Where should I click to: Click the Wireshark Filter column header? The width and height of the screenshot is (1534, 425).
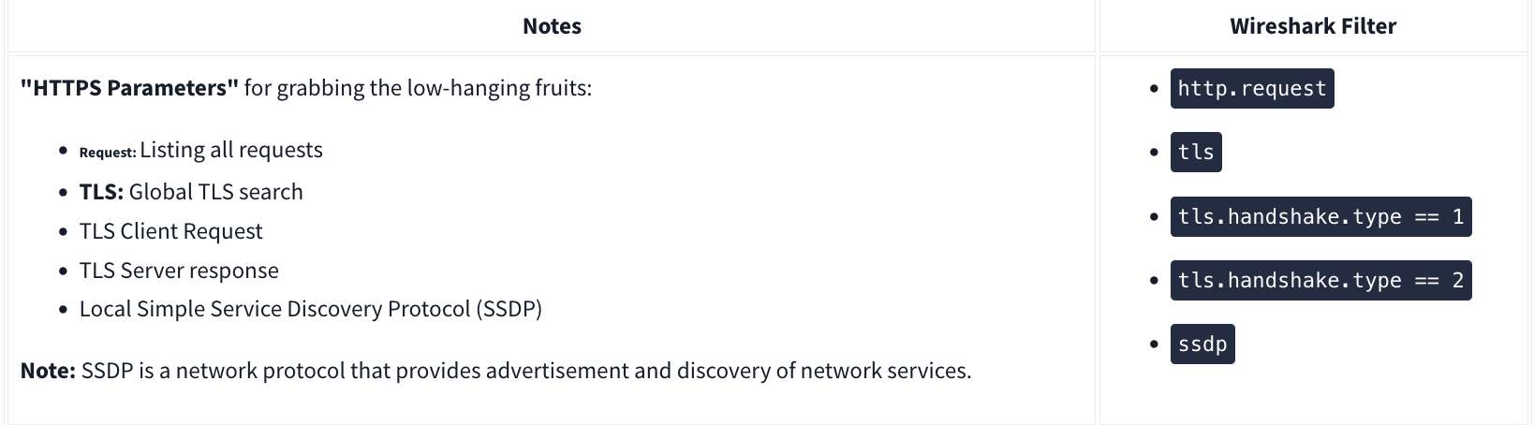pyautogui.click(x=1312, y=26)
